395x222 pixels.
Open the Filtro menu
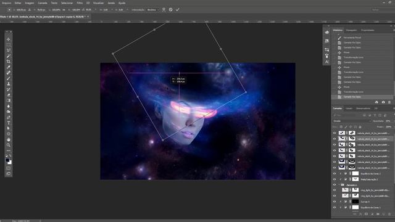tap(80, 3)
